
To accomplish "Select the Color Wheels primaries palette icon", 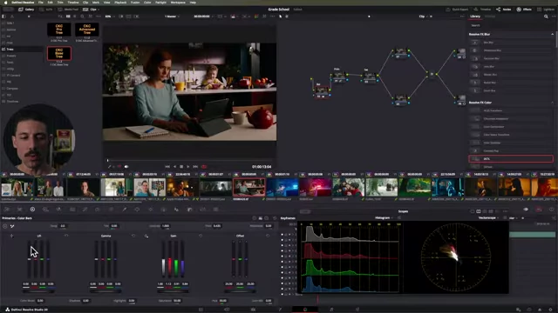I will (x=32, y=210).
